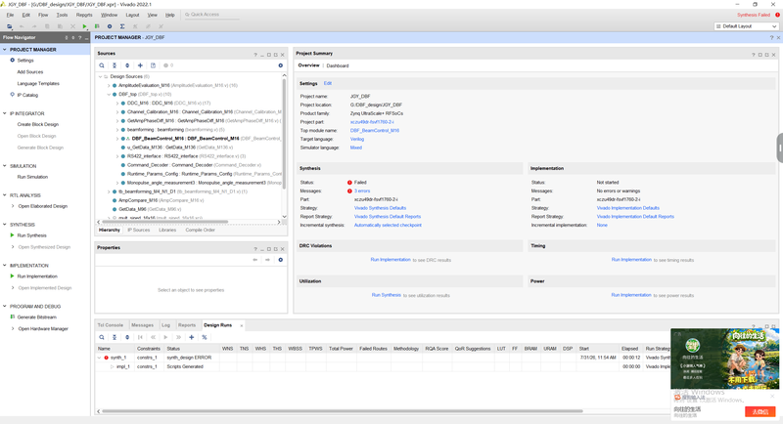Click the Sigma reports toolbar icon
The image size is (783, 424).
(122, 26)
